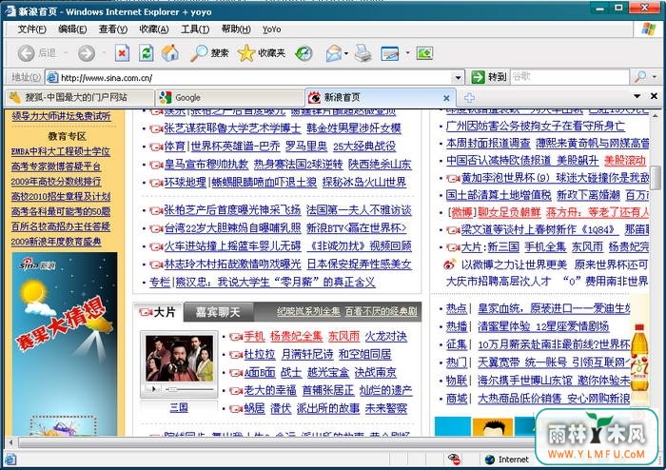666x470 pixels.
Task: Click the mail envelope toolbar icon
Action: [334, 53]
